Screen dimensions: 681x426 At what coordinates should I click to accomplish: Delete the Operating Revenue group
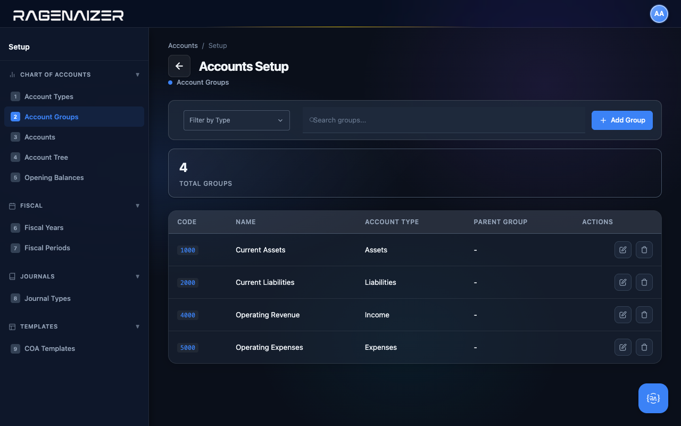[x=644, y=315]
